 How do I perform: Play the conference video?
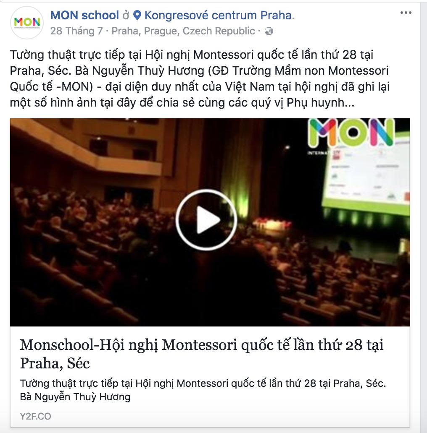(206, 220)
